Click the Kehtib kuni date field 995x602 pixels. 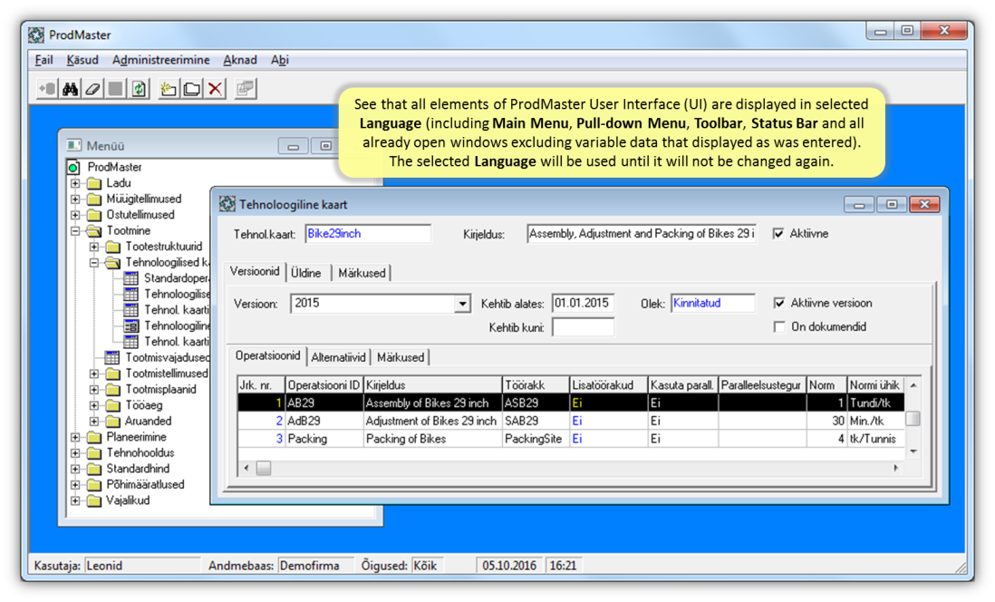[583, 327]
